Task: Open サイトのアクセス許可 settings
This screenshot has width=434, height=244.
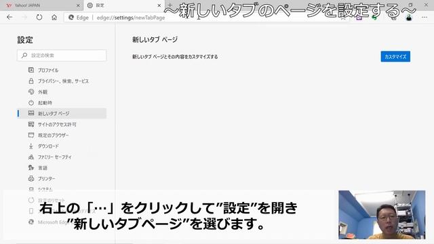Action: coord(62,124)
